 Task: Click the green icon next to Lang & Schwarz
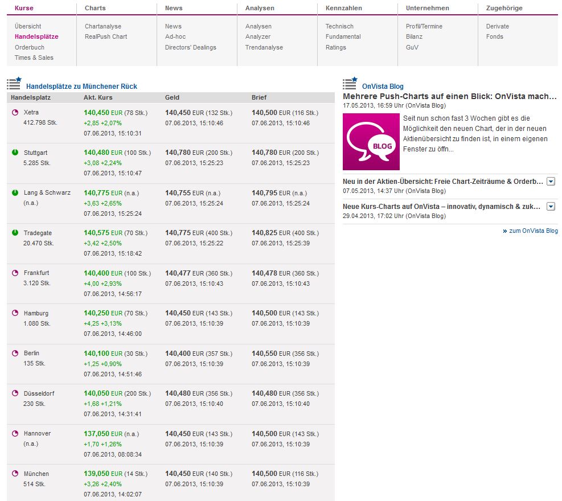(15, 193)
